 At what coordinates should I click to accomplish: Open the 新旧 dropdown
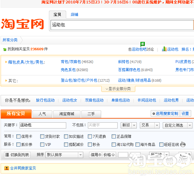coord(129,125)
